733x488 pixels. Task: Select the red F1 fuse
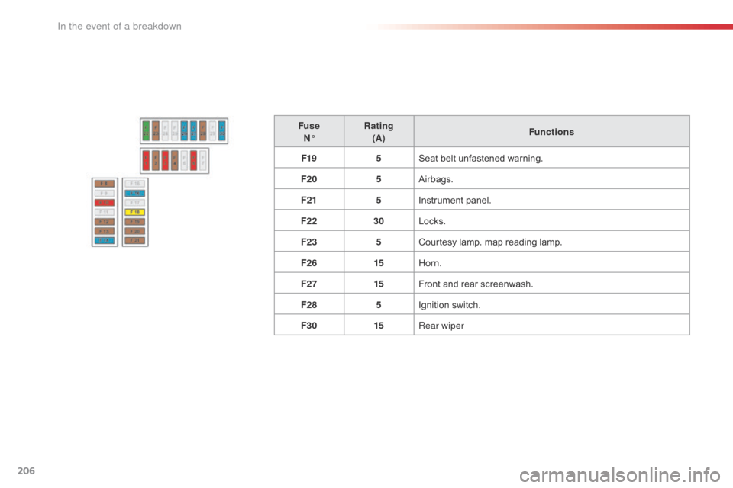146,161
